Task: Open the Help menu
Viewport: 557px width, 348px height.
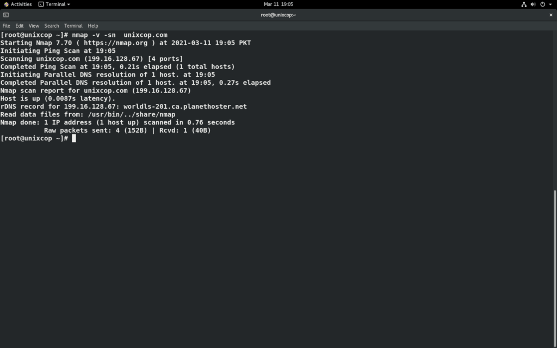Action: pyautogui.click(x=92, y=26)
